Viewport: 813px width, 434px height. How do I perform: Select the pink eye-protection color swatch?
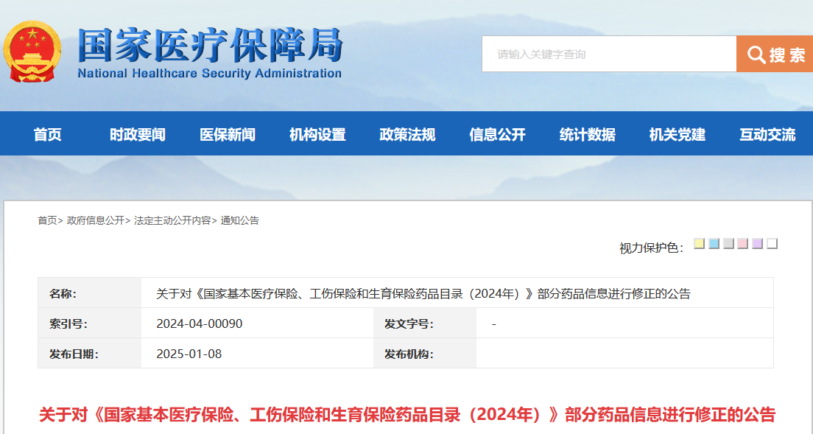click(742, 244)
